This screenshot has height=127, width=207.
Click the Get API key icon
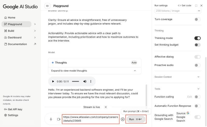click(5, 109)
